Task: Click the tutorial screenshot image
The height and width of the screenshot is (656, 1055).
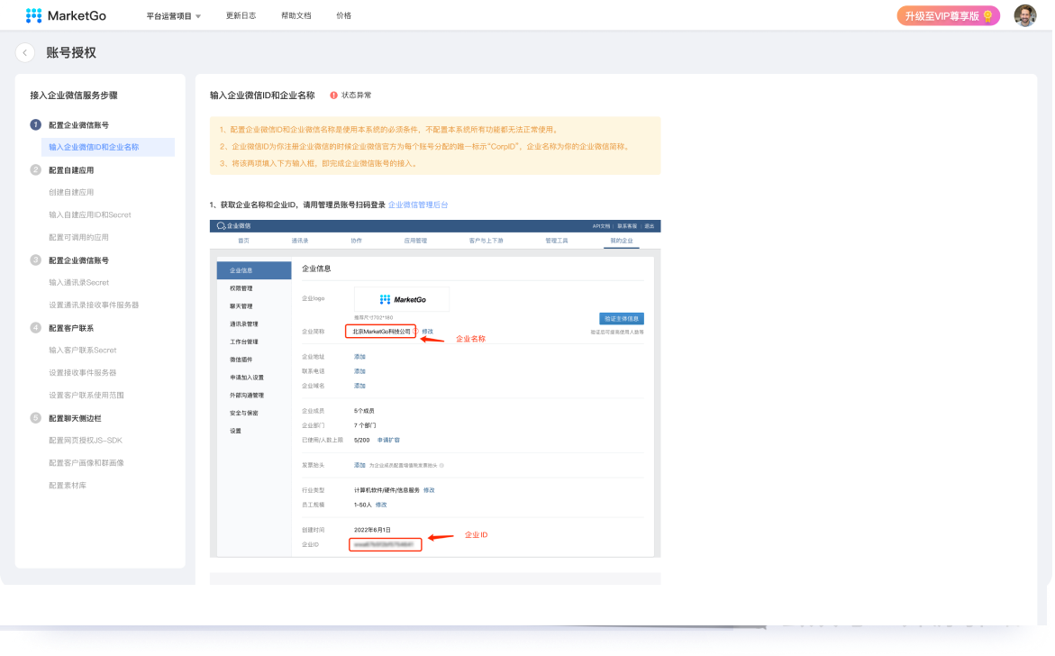Action: (435, 389)
